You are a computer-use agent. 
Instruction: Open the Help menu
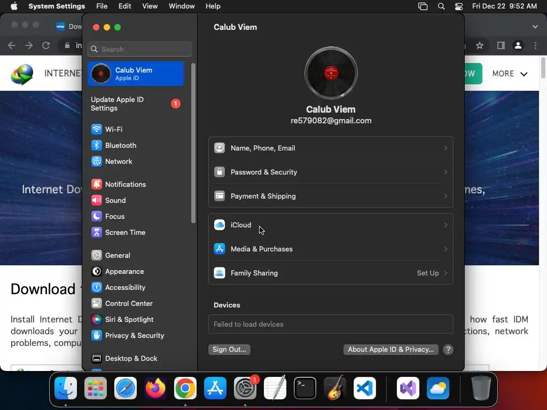point(213,6)
